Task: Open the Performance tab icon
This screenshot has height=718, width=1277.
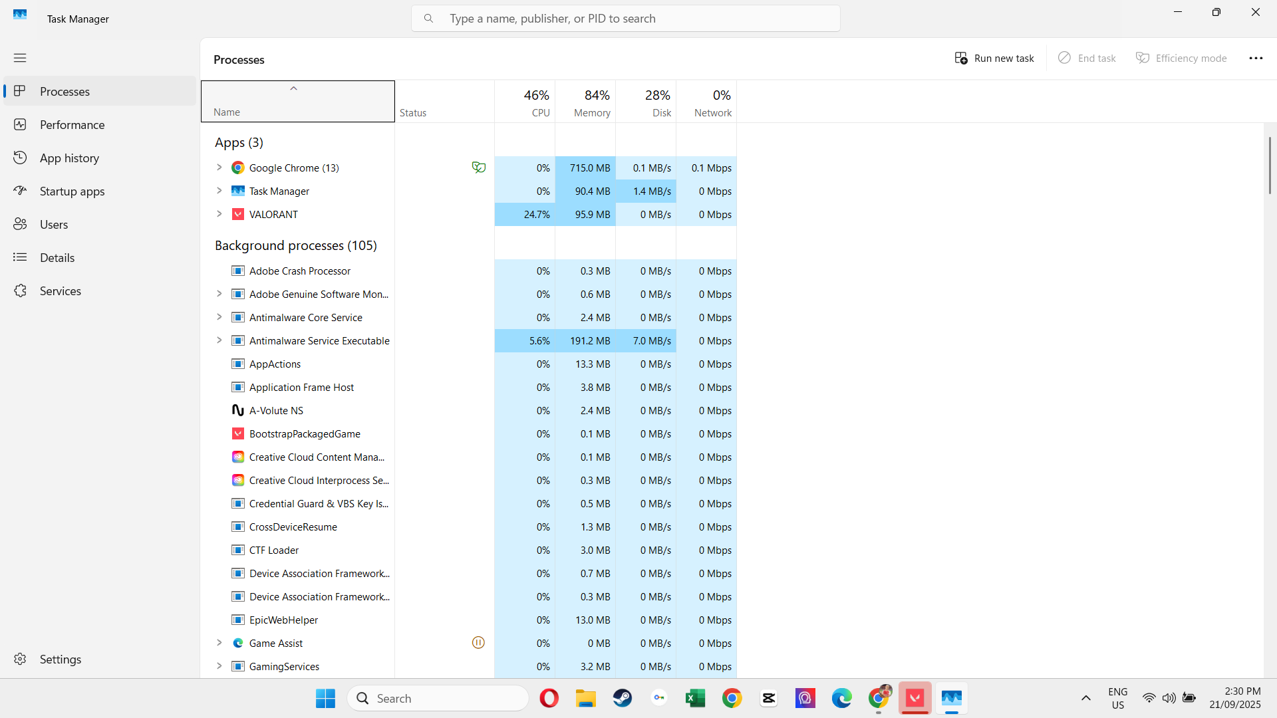Action: (x=20, y=125)
